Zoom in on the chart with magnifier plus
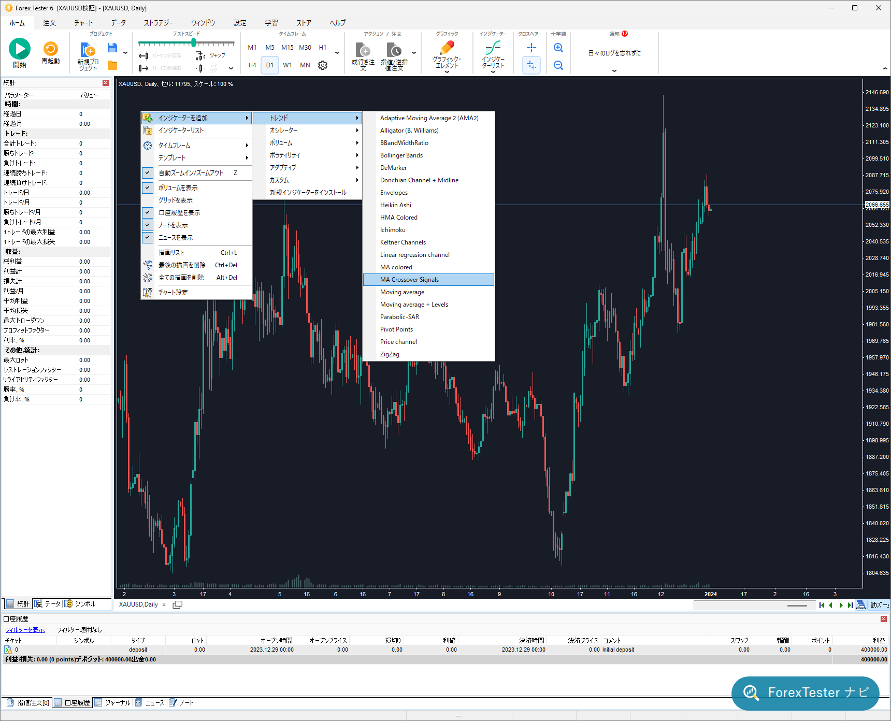The width and height of the screenshot is (891, 721). pyautogui.click(x=558, y=48)
